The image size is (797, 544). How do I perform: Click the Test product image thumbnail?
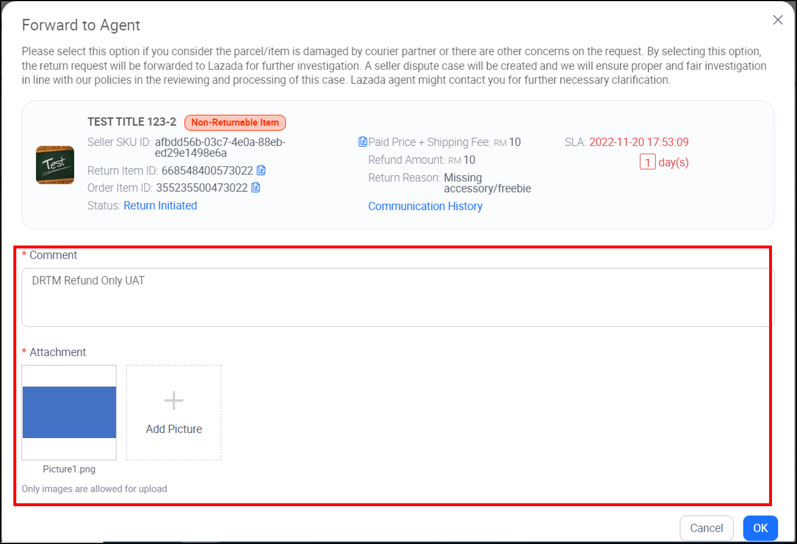click(55, 165)
